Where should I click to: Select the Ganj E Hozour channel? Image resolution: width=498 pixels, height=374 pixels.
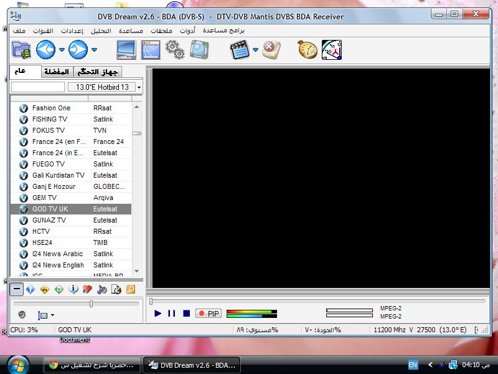(x=71, y=186)
